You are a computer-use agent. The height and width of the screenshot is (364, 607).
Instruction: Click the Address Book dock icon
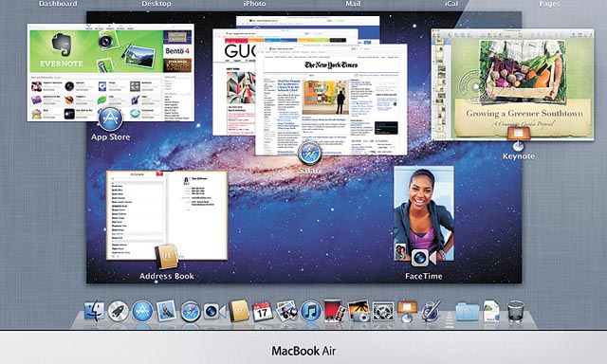(239, 311)
